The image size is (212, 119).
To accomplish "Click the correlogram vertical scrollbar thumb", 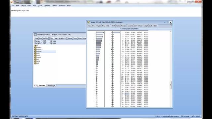I will (171, 85).
